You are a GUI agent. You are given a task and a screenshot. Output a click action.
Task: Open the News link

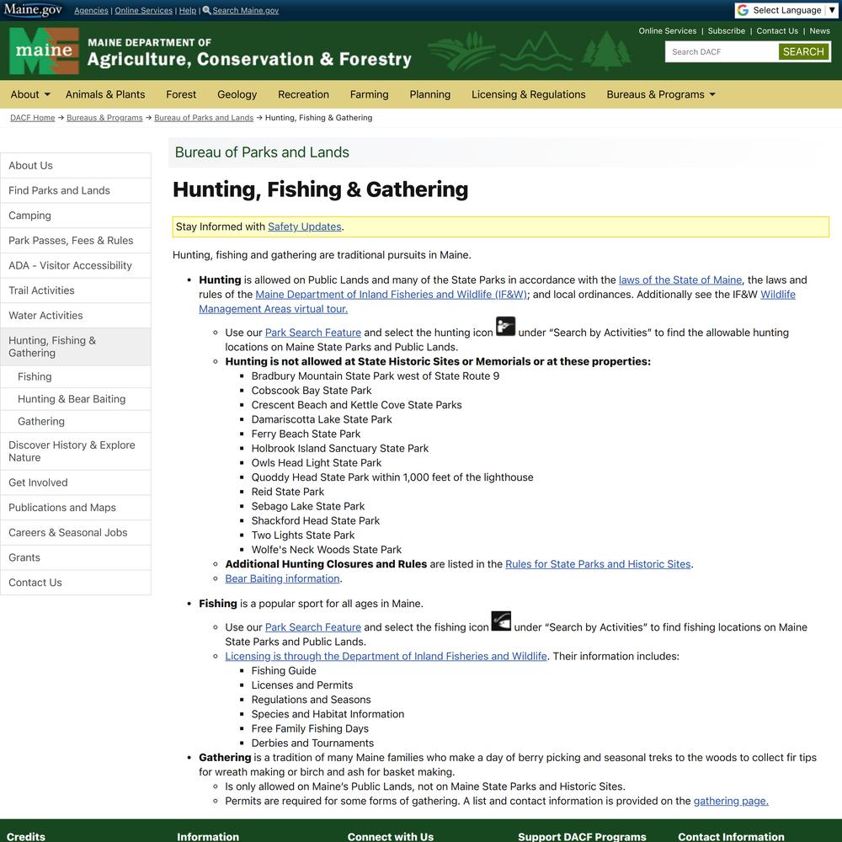tap(819, 31)
